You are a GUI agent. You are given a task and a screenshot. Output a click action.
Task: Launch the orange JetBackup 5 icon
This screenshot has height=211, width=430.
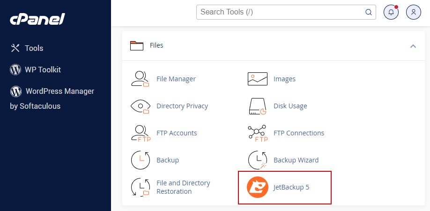tap(257, 187)
